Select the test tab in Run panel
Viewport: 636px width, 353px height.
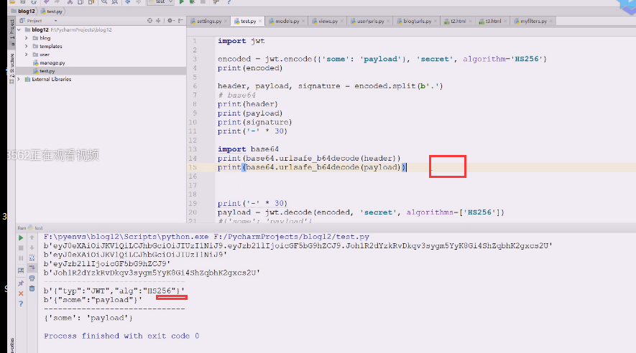[36, 228]
